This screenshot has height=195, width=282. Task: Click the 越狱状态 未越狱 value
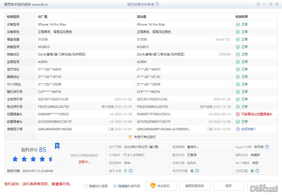tap(255, 155)
